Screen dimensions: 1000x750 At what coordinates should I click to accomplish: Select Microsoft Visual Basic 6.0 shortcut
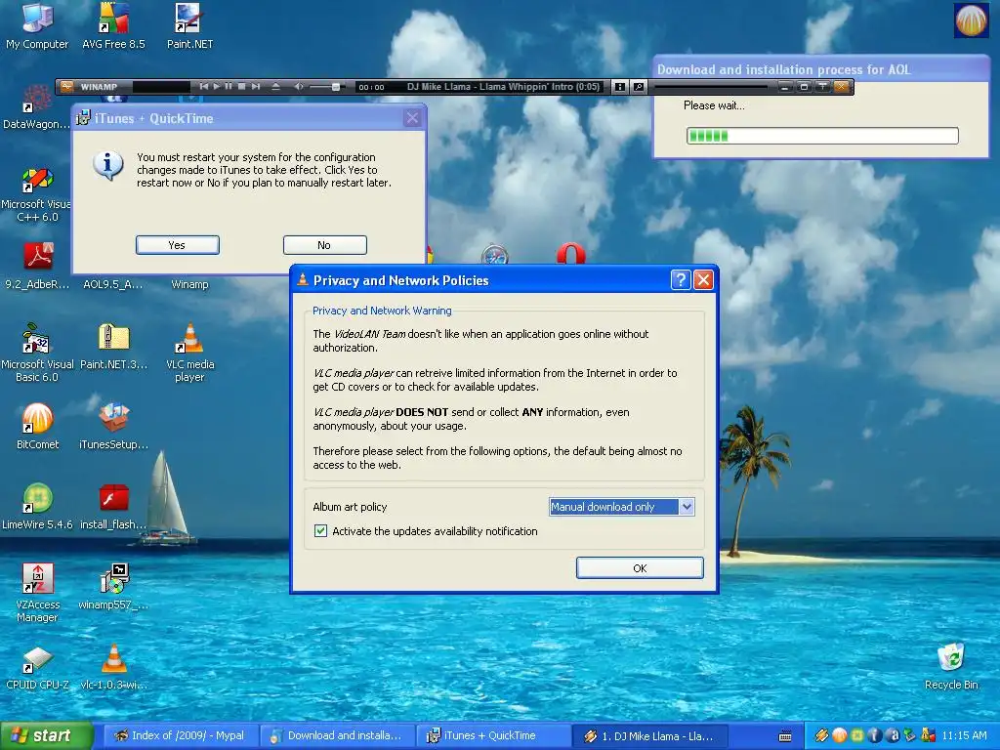(x=37, y=354)
